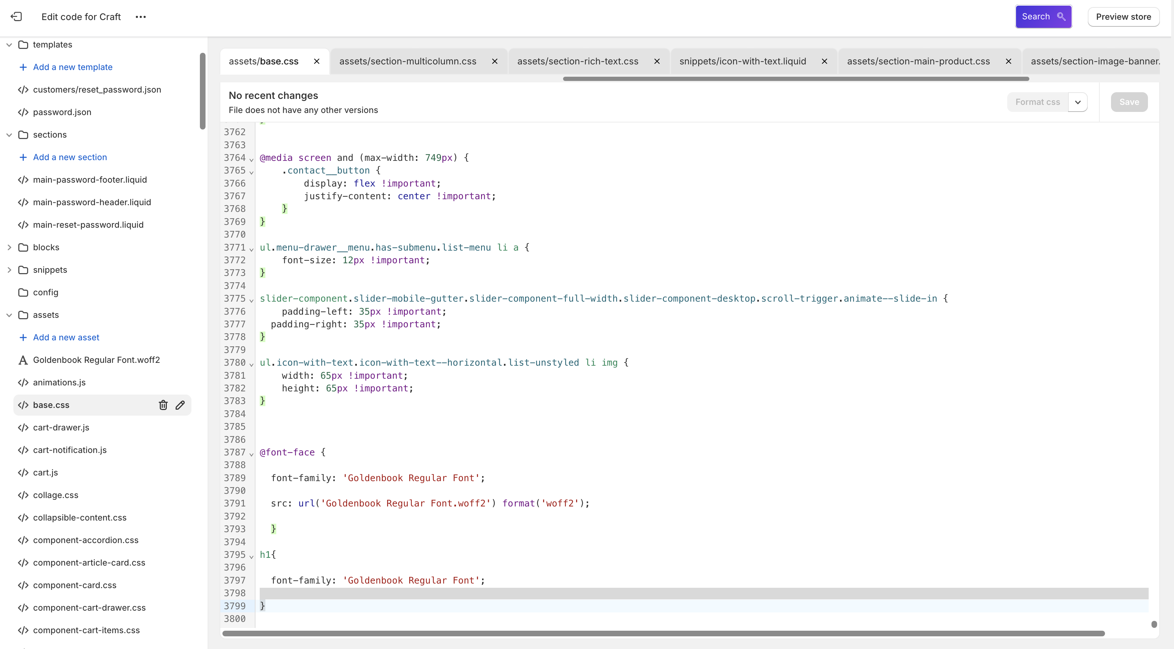The image size is (1174, 649).
Task: Delete base.css using the trash icon
Action: 163,405
